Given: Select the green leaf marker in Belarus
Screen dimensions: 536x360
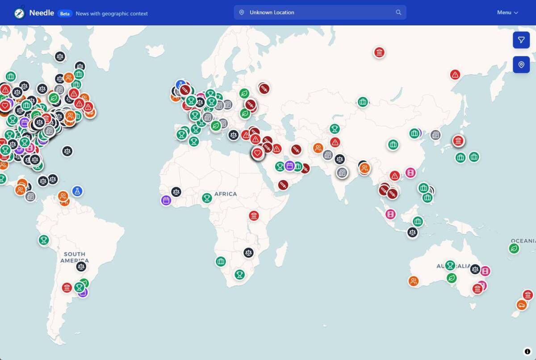Looking at the screenshot, I should pyautogui.click(x=244, y=93).
